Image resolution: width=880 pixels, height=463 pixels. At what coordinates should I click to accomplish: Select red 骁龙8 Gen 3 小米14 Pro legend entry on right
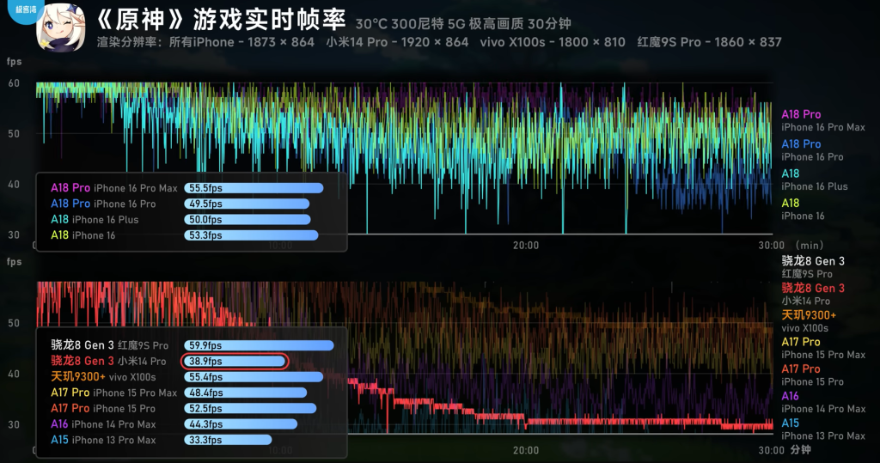812,295
